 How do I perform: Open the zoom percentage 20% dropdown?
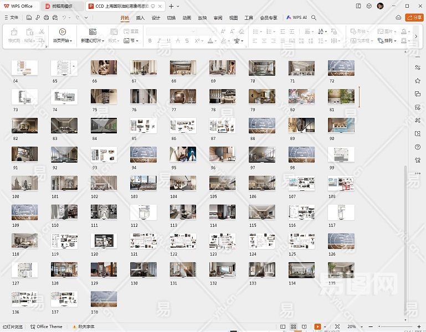[x=353, y=327]
